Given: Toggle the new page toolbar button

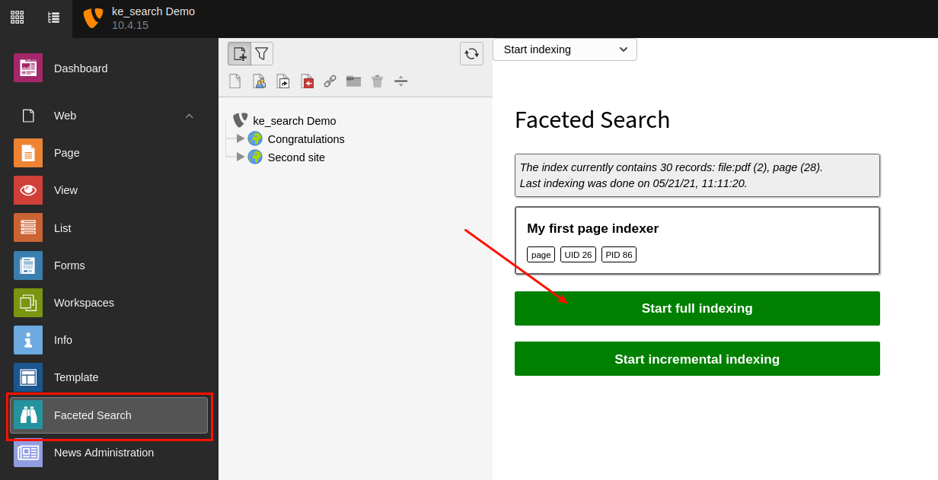Looking at the screenshot, I should tap(239, 53).
